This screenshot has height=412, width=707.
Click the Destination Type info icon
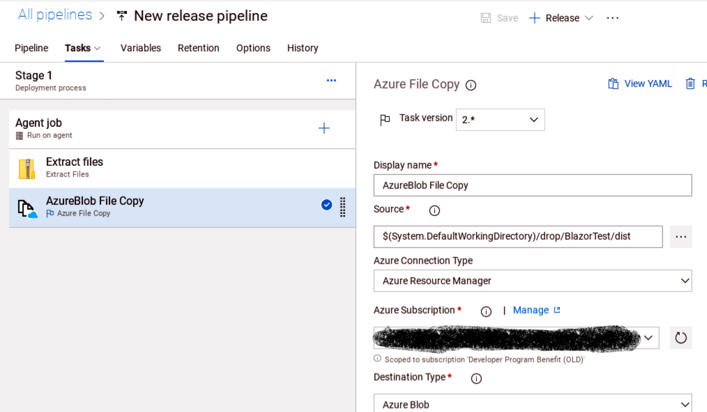pyautogui.click(x=477, y=379)
